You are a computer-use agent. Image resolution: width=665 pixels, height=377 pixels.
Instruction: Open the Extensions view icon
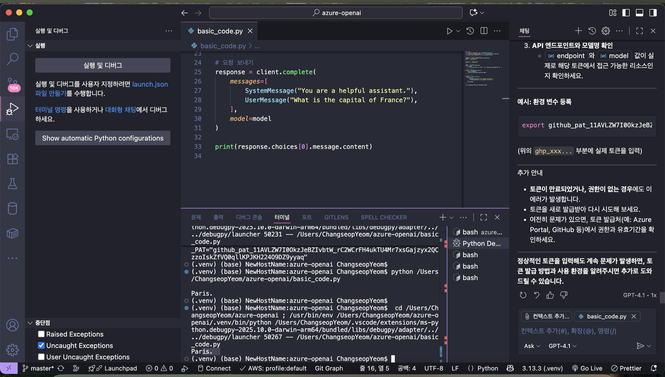(x=12, y=159)
